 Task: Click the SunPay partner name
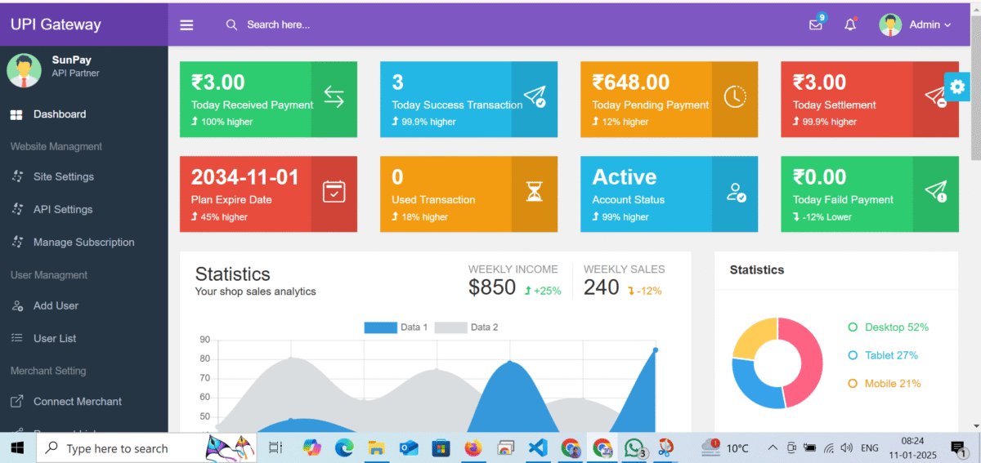tap(72, 60)
